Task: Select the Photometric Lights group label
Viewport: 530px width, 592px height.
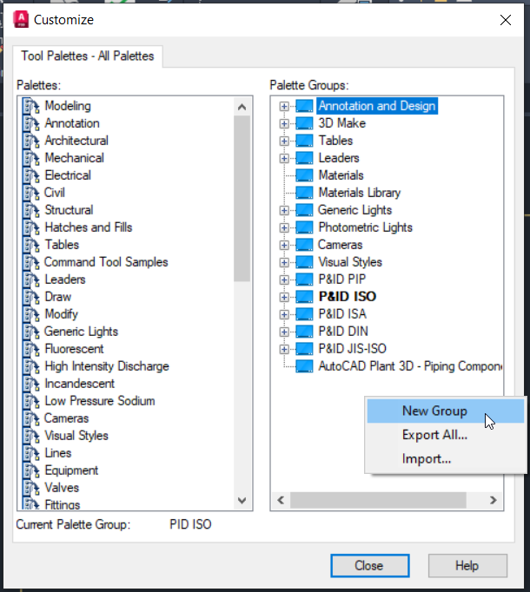Action: click(x=365, y=227)
